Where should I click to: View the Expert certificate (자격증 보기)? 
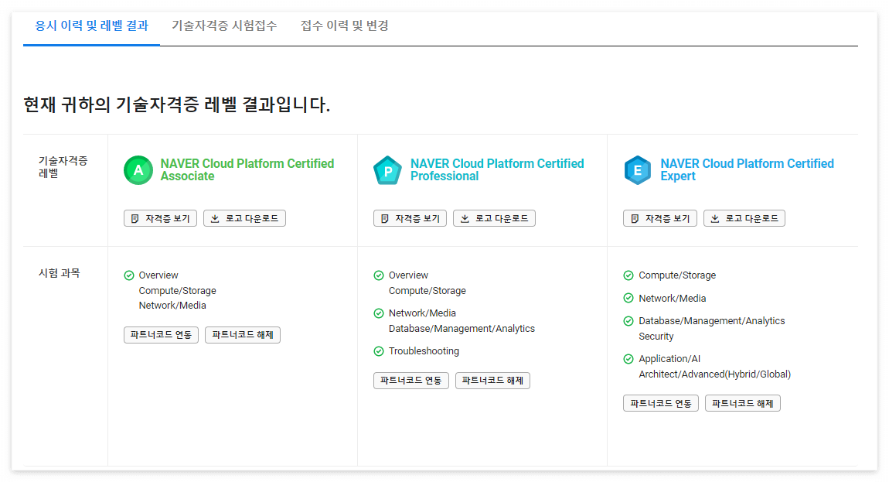660,219
